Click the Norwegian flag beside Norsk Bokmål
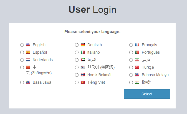Viewport: 187px width, 114px height. [x=83, y=75]
